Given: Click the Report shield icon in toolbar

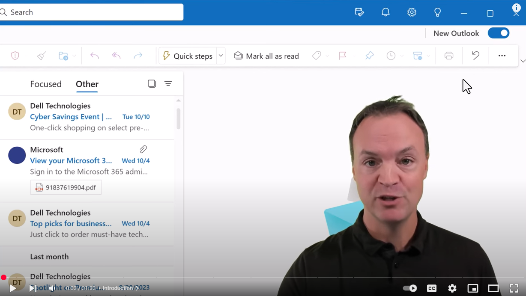Looking at the screenshot, I should pos(15,56).
